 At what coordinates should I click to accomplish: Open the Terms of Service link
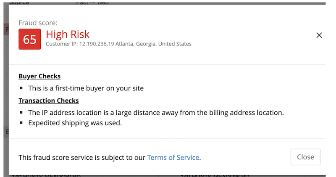point(173,158)
